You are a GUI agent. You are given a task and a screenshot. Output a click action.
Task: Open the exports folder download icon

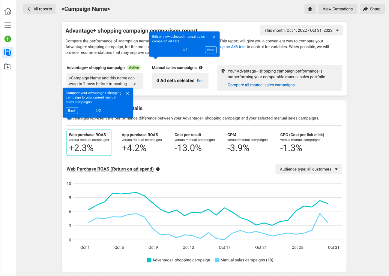(x=8, y=67)
